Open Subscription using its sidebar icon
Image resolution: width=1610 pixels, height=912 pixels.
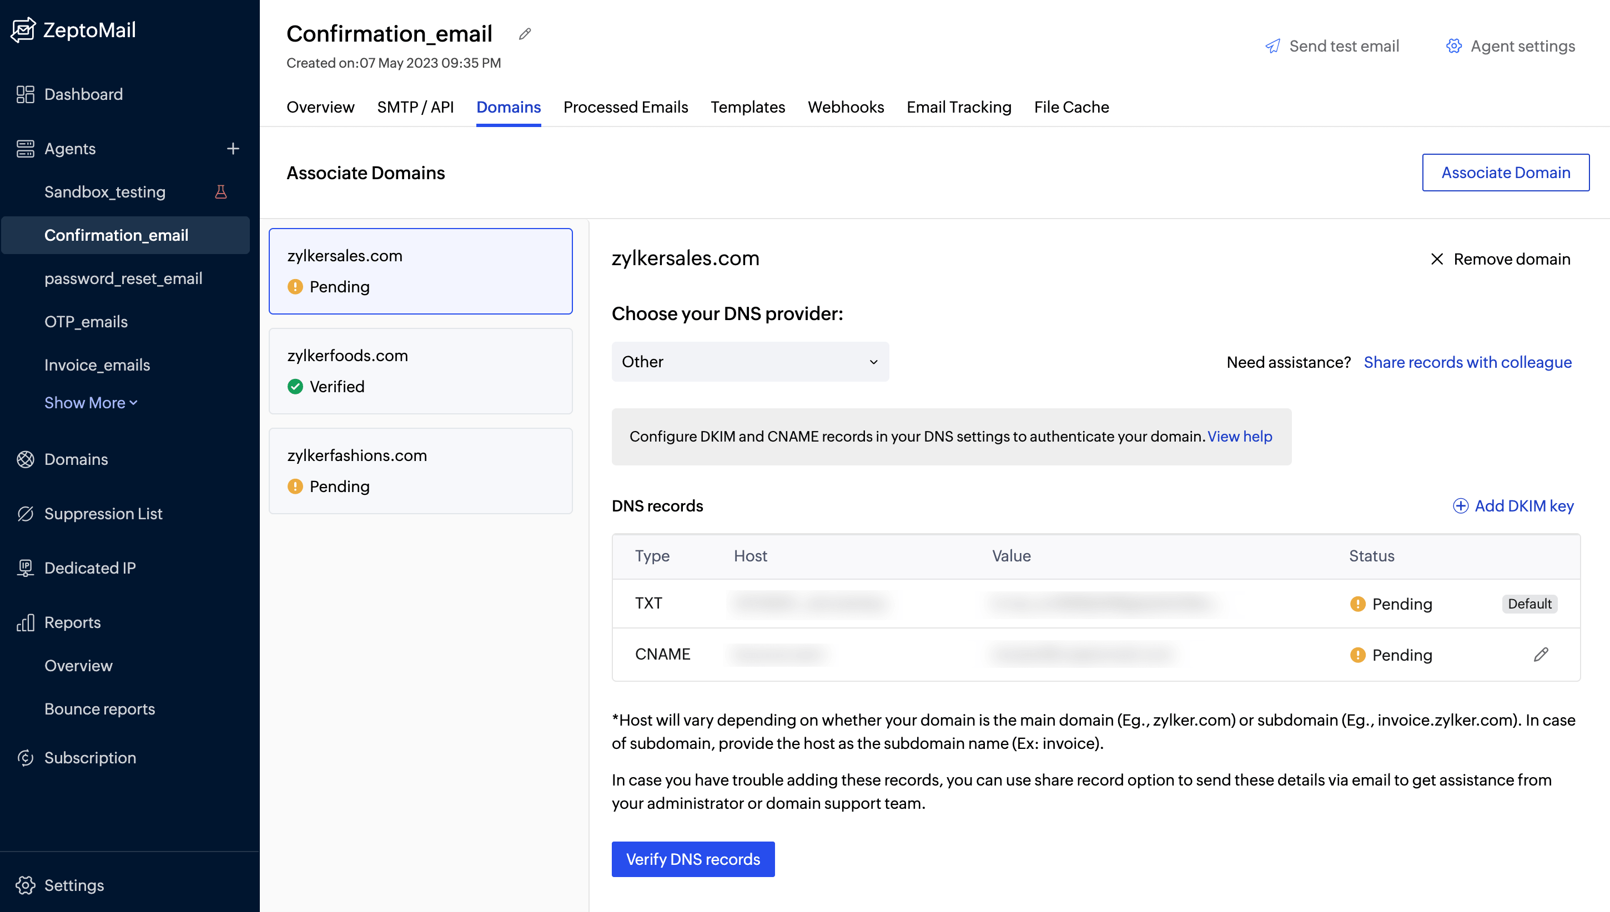[25, 758]
